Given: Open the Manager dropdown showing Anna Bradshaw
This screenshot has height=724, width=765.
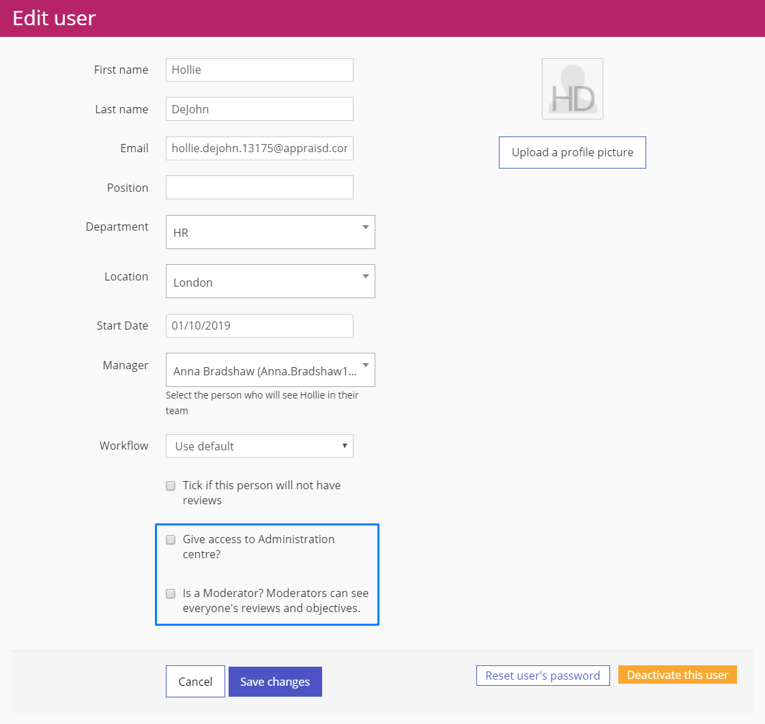Looking at the screenshot, I should (270, 370).
